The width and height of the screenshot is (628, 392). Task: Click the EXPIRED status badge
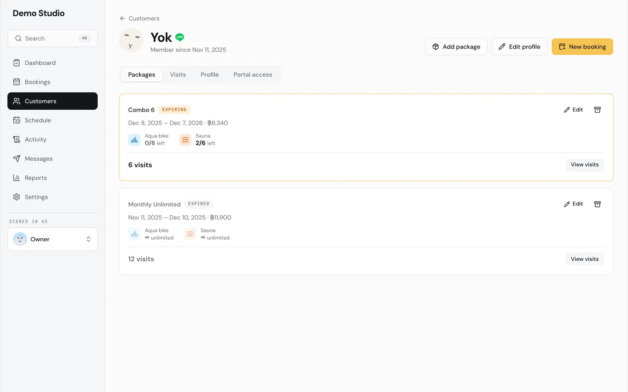199,204
